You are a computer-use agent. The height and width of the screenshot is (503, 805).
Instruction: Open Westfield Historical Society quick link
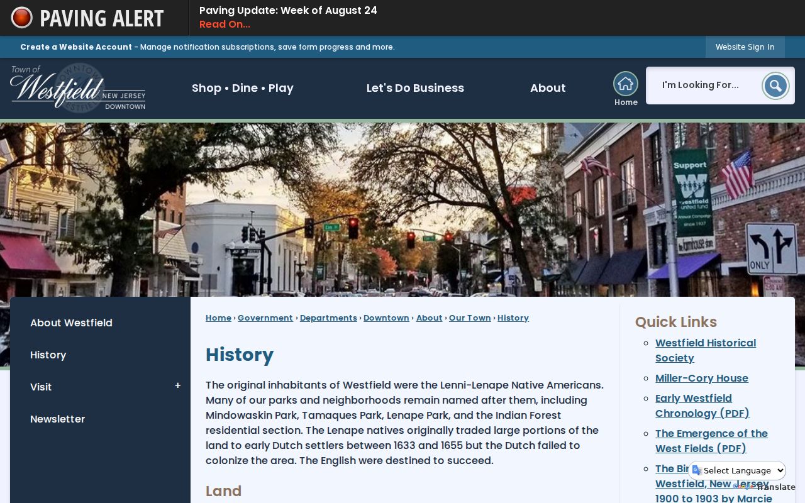point(706,350)
